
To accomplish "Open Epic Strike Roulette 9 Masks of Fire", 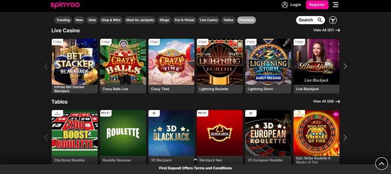I will [x=316, y=137].
